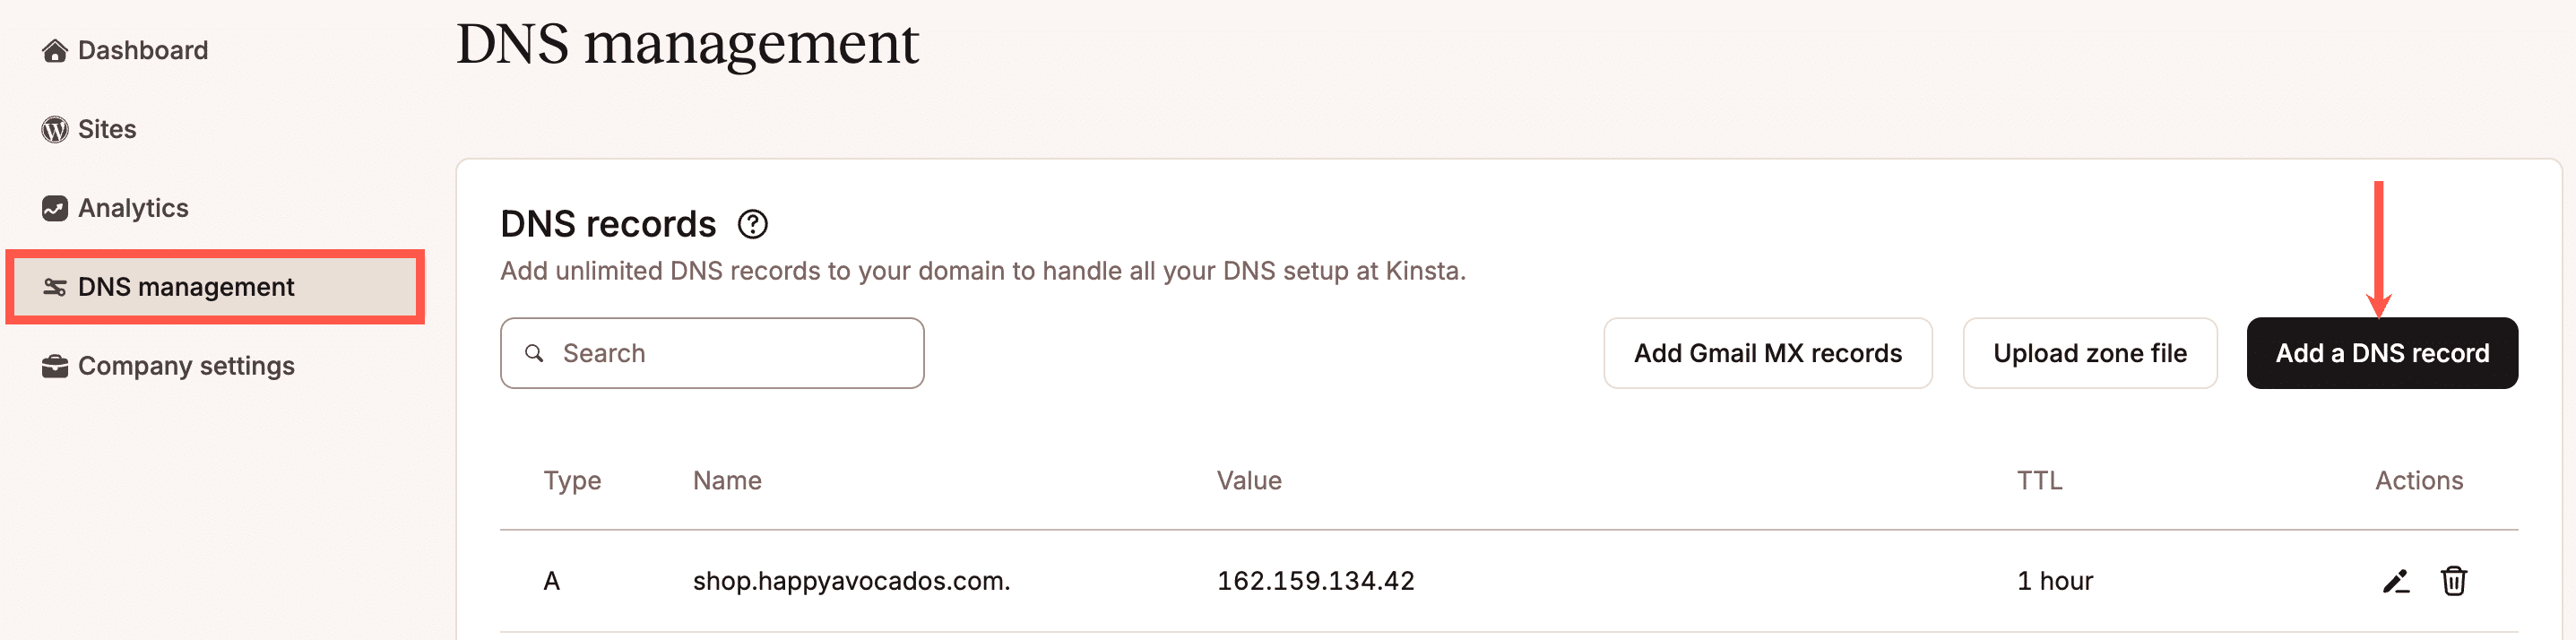Open the Dashboard sidebar entry
The width and height of the screenshot is (2576, 640).
[x=143, y=50]
